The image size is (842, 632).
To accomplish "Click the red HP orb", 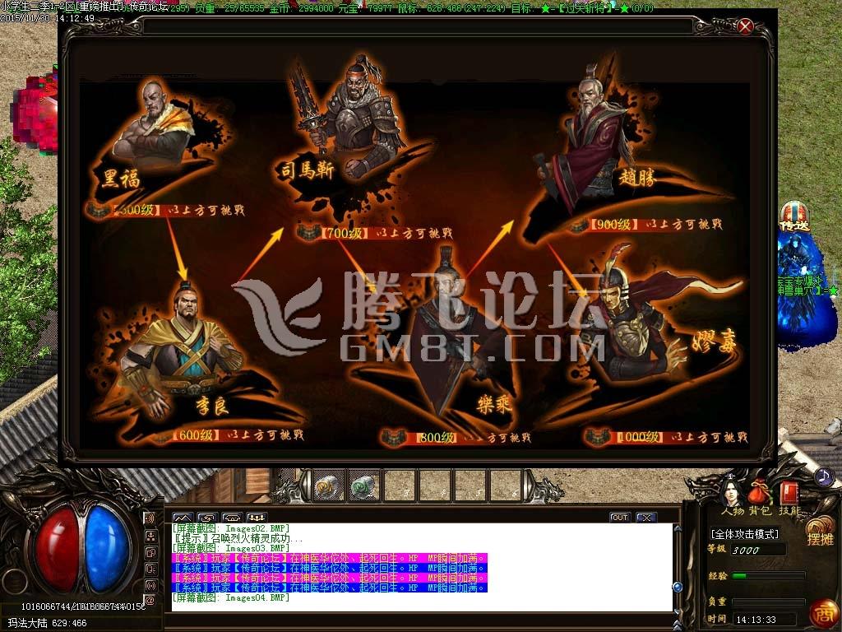I will pos(57,549).
